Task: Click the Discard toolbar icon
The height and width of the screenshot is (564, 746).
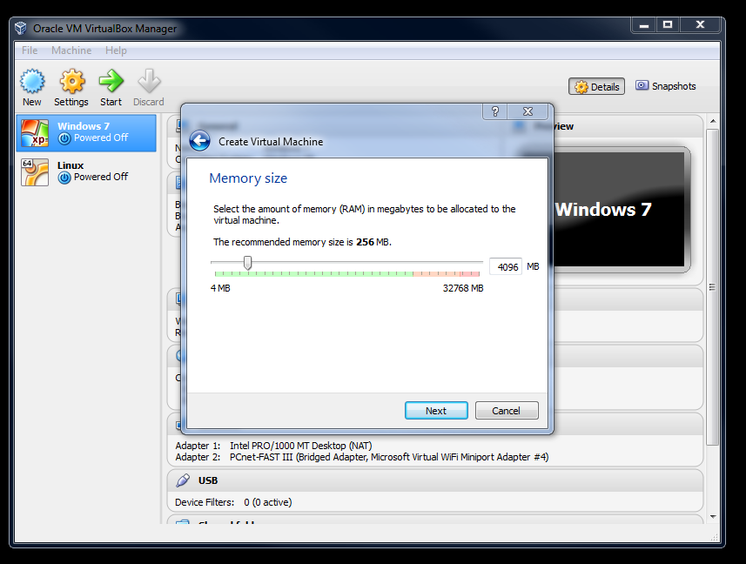Action: coord(149,81)
